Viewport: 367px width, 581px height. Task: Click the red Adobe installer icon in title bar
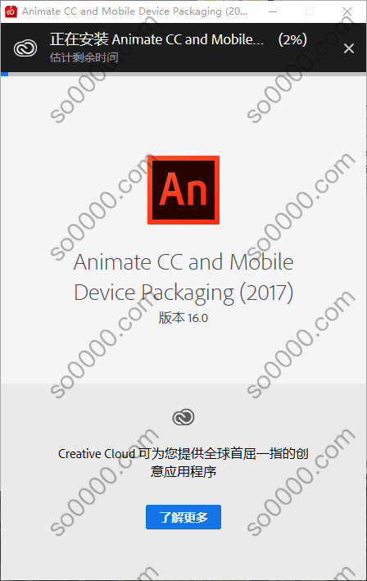(x=11, y=11)
